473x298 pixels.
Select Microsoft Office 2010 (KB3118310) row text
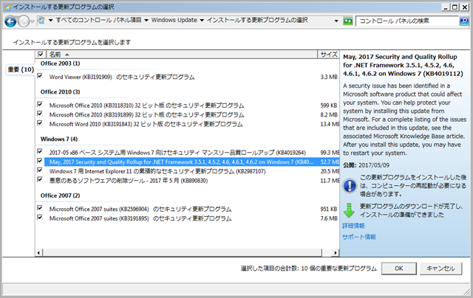coord(146,105)
